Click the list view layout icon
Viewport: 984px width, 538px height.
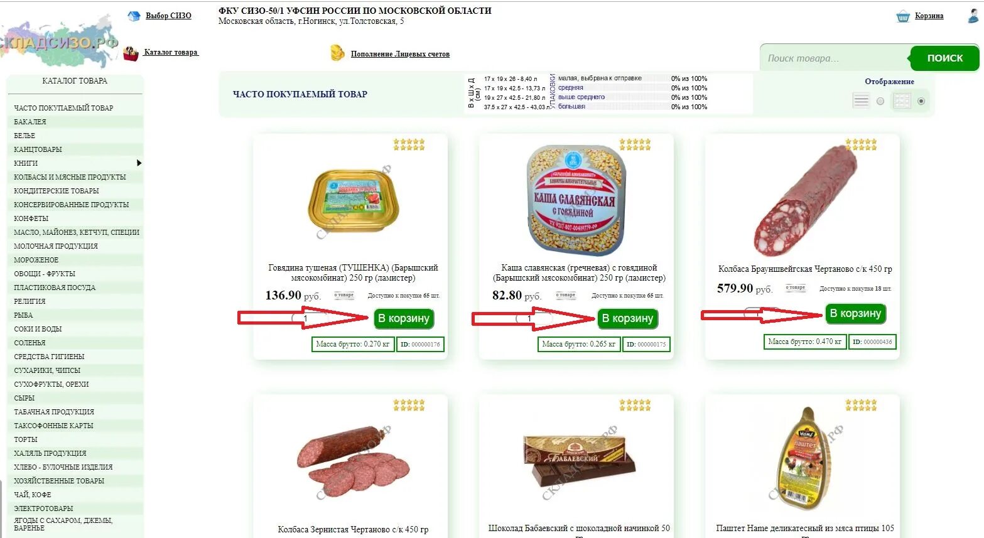click(861, 100)
